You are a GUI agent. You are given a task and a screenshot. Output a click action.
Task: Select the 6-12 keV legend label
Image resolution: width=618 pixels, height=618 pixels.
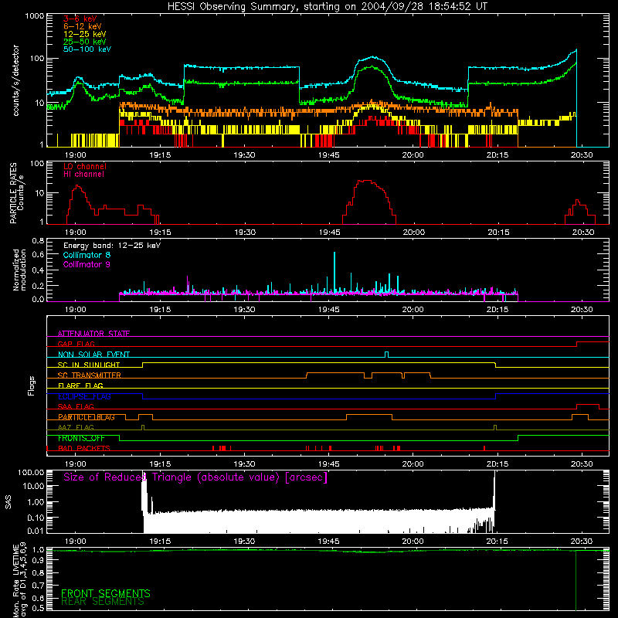[83, 26]
